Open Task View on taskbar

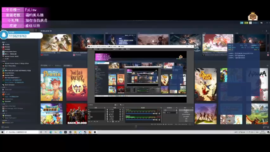46,132
